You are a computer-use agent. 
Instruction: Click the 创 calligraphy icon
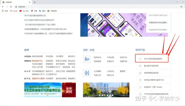click(87, 73)
